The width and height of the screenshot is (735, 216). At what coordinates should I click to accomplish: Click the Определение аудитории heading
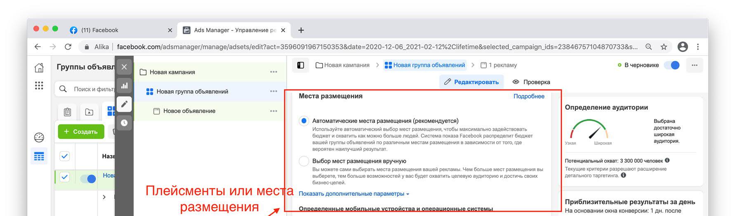(x=606, y=107)
